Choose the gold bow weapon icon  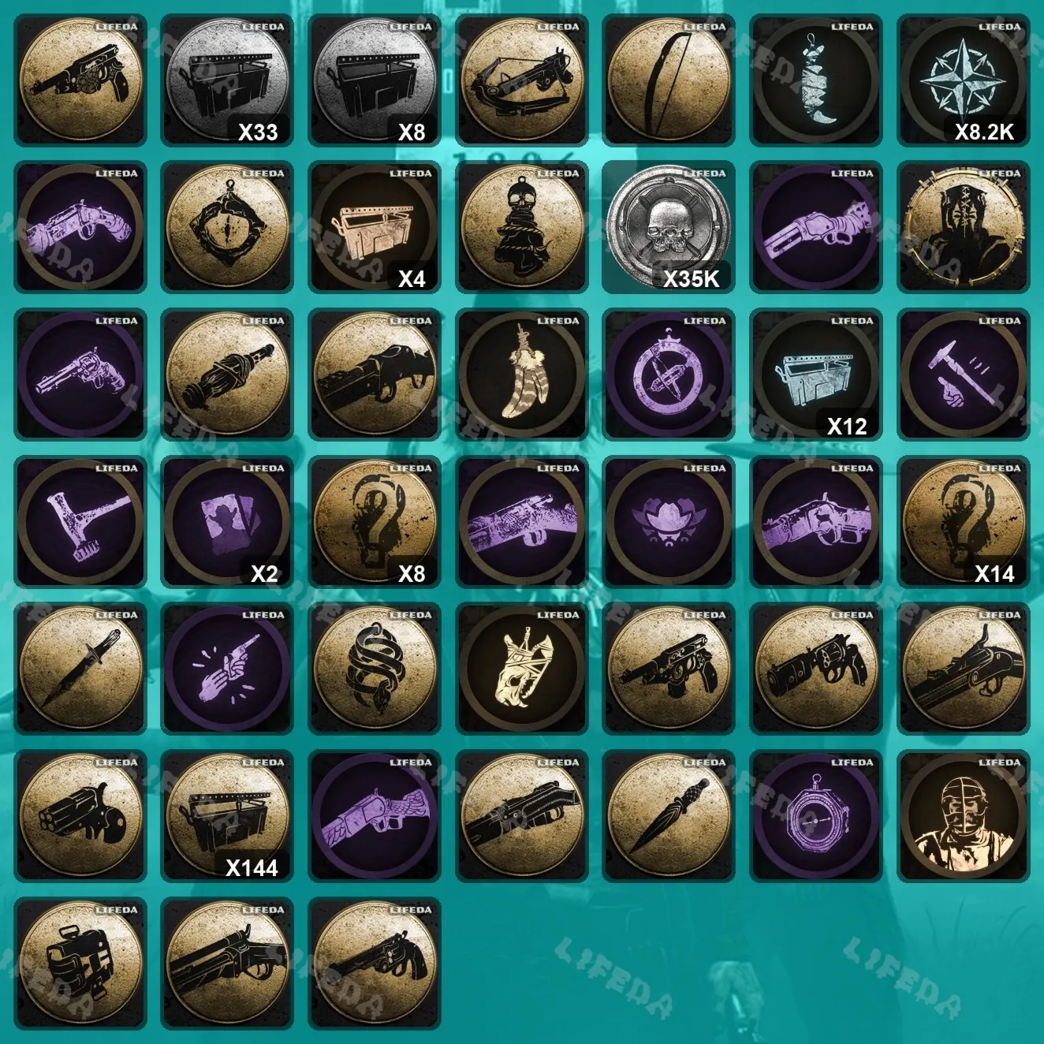[669, 80]
